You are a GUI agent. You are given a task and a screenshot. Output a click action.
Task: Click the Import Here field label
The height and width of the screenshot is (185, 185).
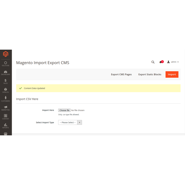click(48, 110)
